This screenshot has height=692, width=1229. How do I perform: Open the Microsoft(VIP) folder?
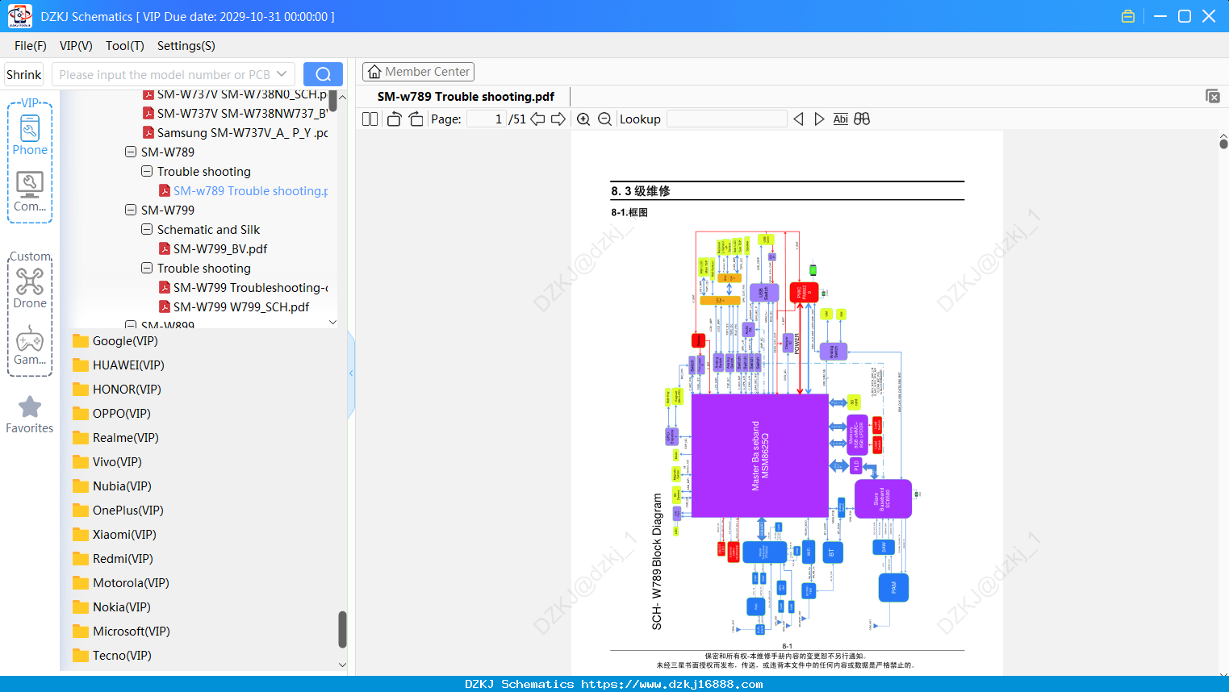coord(121,632)
